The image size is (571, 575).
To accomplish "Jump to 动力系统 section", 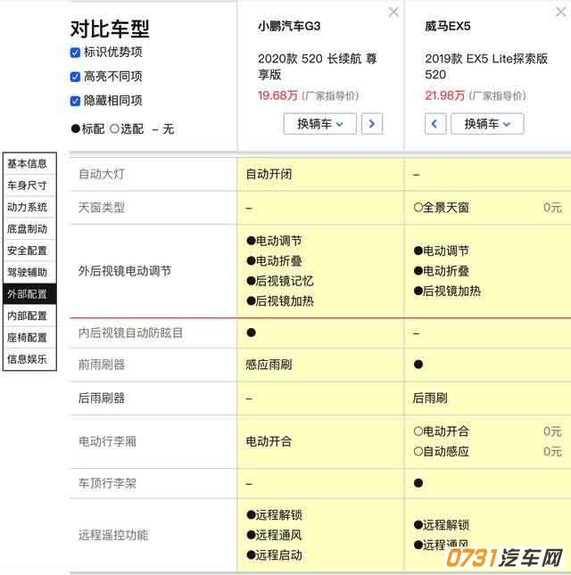I will pyautogui.click(x=29, y=207).
